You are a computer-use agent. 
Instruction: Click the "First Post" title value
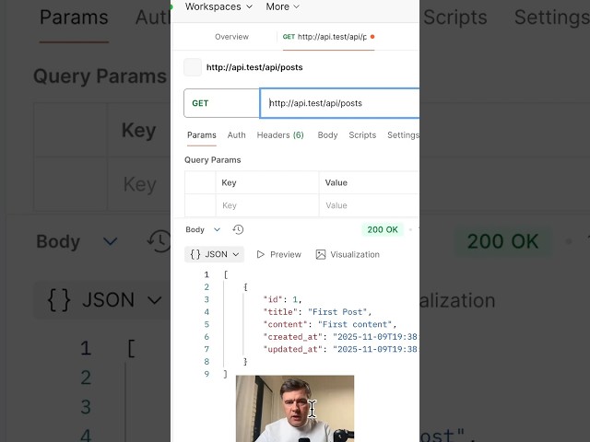tap(337, 312)
